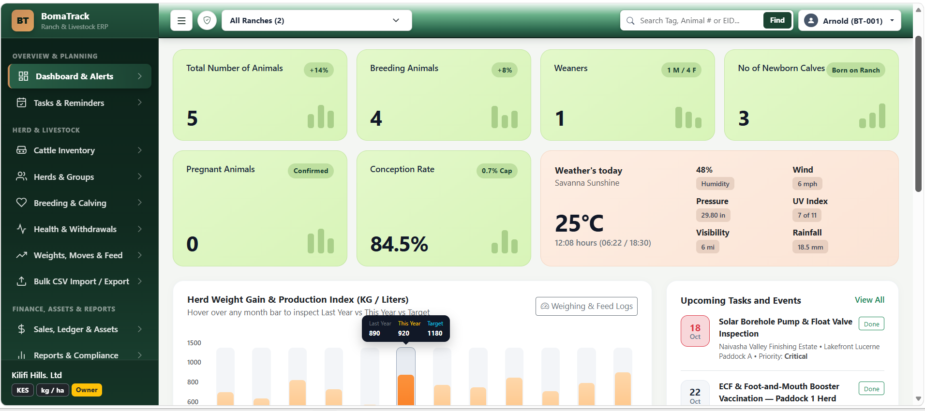The width and height of the screenshot is (925, 411).
Task: Click bar chart icon in Conception Rate card
Action: tap(505, 241)
